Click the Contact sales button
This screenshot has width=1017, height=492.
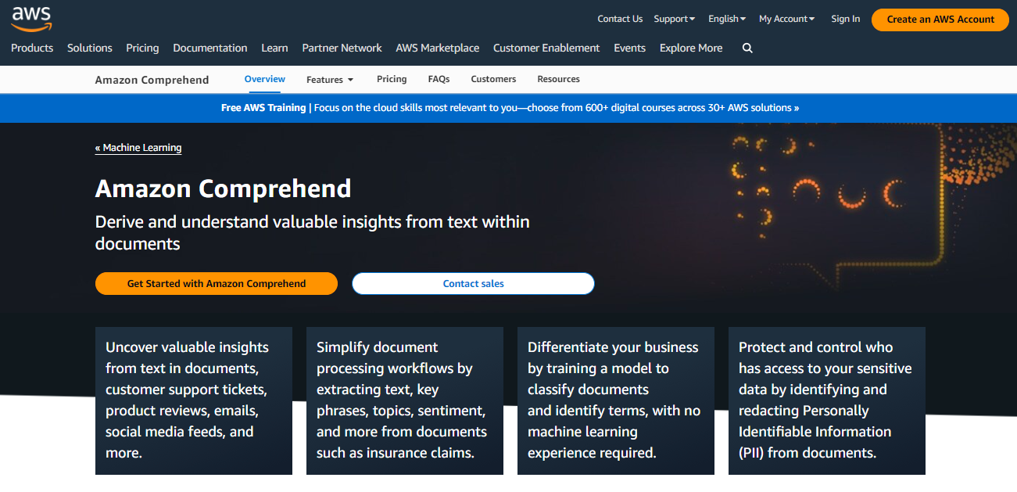[473, 284]
